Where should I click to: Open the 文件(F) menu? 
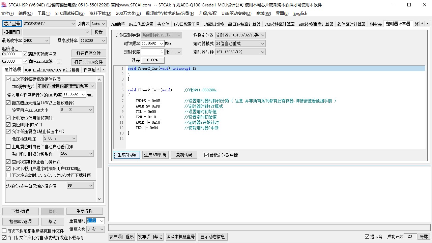pos(7,13)
